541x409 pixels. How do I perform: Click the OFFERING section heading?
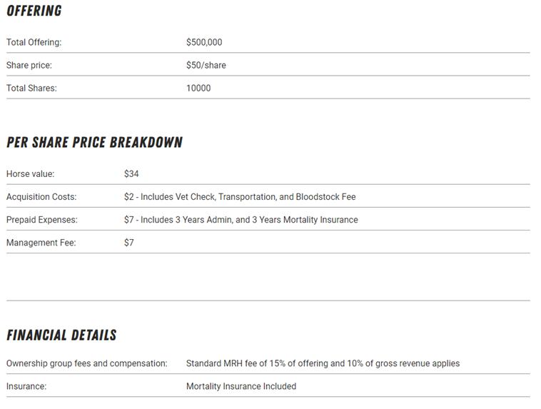34,11
